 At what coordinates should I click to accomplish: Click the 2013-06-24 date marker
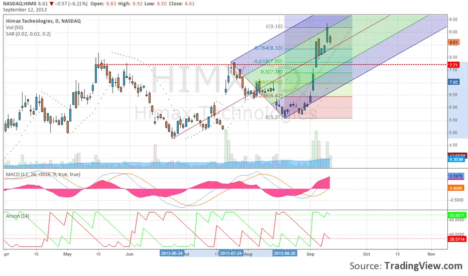(172, 253)
